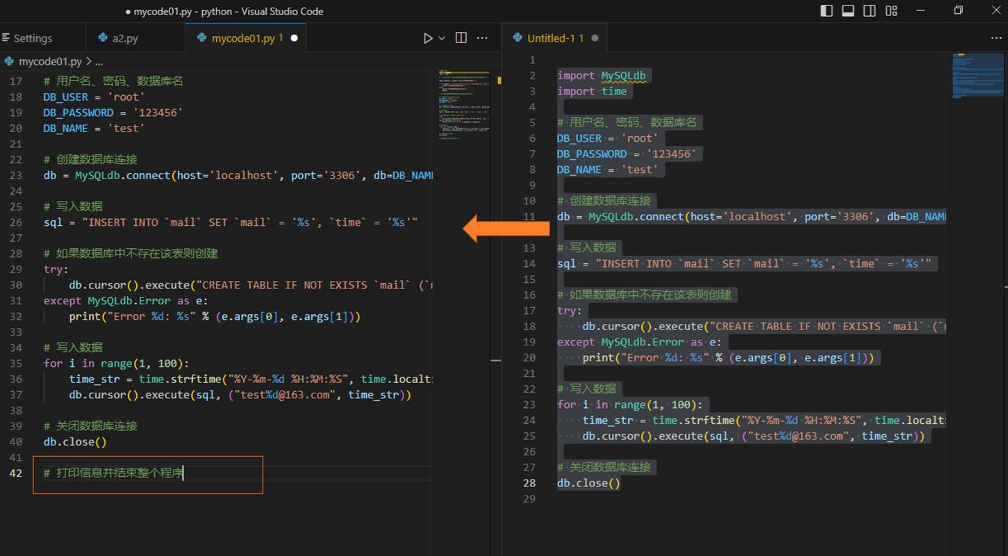Click line number 26 in mycode01.py gutter
1008x556 pixels.
point(16,222)
